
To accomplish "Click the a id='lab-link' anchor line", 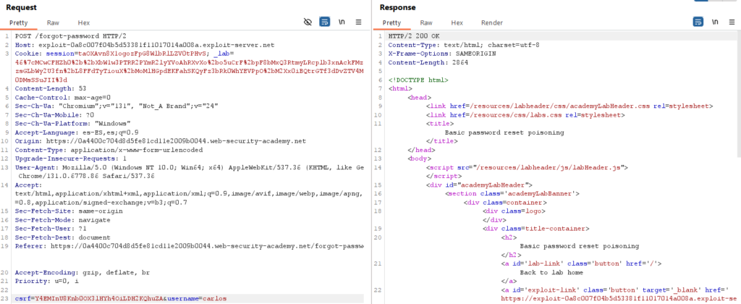I will [x=581, y=263].
